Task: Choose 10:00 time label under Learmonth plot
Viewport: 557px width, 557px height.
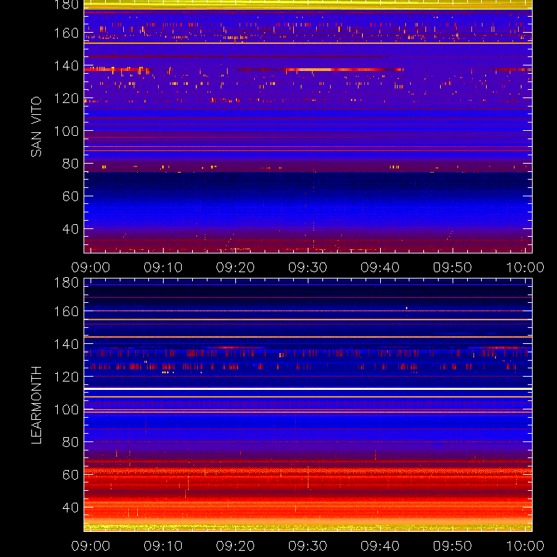Action: [x=525, y=546]
